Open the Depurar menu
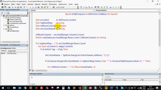 point(37,4)
